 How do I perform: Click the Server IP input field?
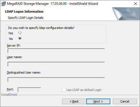pos(56,51)
